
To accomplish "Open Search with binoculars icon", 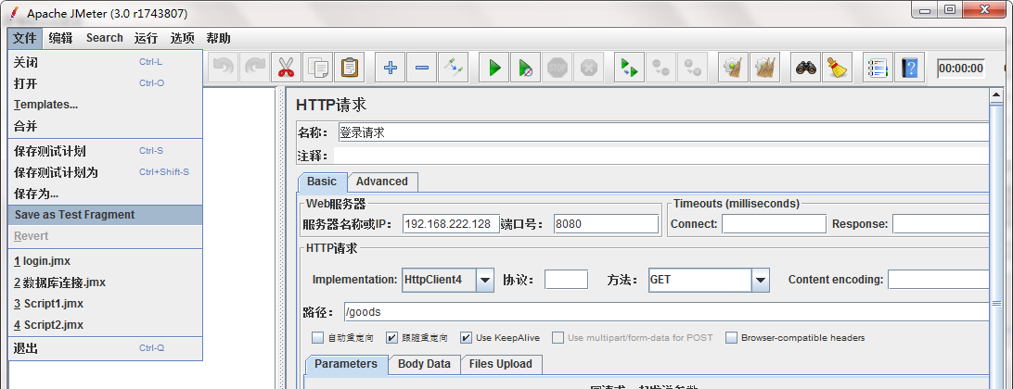I will (x=805, y=67).
